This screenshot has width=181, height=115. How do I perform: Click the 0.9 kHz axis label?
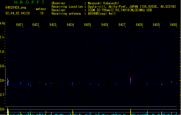pyautogui.click(x=2, y=66)
